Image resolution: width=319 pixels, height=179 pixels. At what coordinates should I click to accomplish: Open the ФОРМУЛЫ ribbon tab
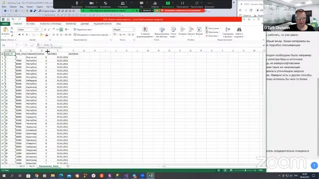pos(71,24)
